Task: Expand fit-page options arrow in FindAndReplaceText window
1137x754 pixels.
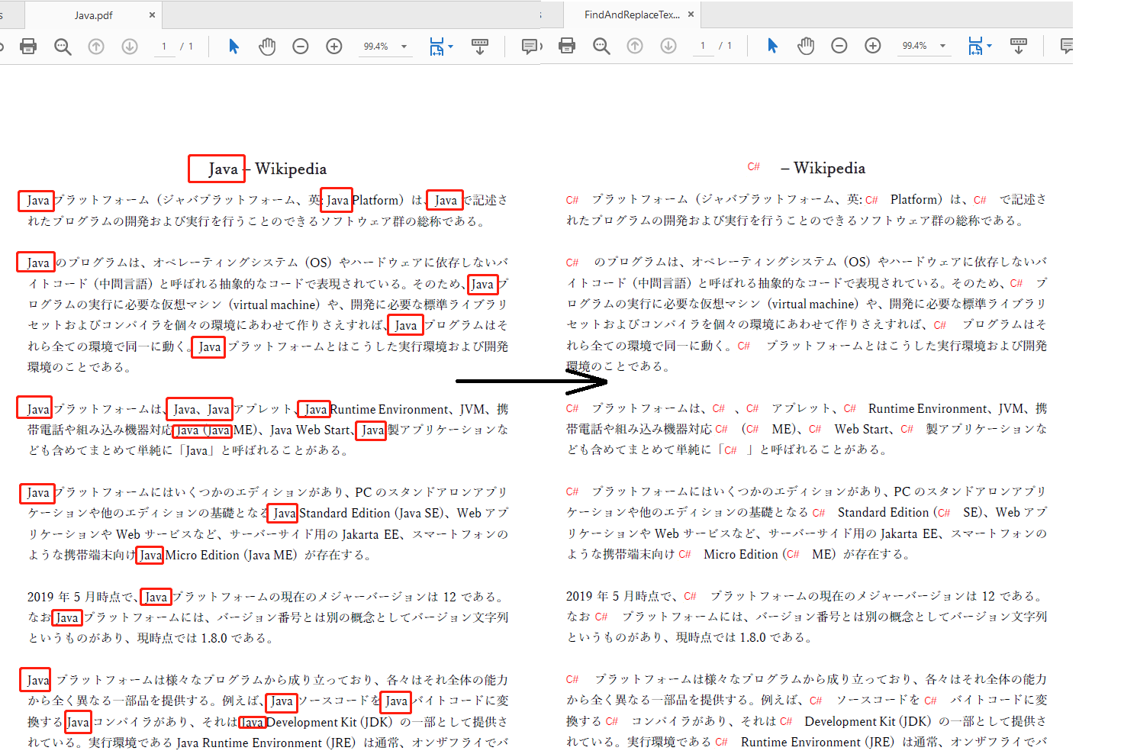Action: (x=990, y=46)
